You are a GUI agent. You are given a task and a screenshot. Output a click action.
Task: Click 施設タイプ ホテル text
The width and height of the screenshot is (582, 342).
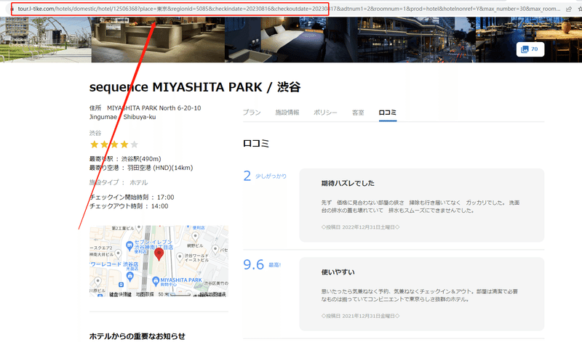[119, 183]
